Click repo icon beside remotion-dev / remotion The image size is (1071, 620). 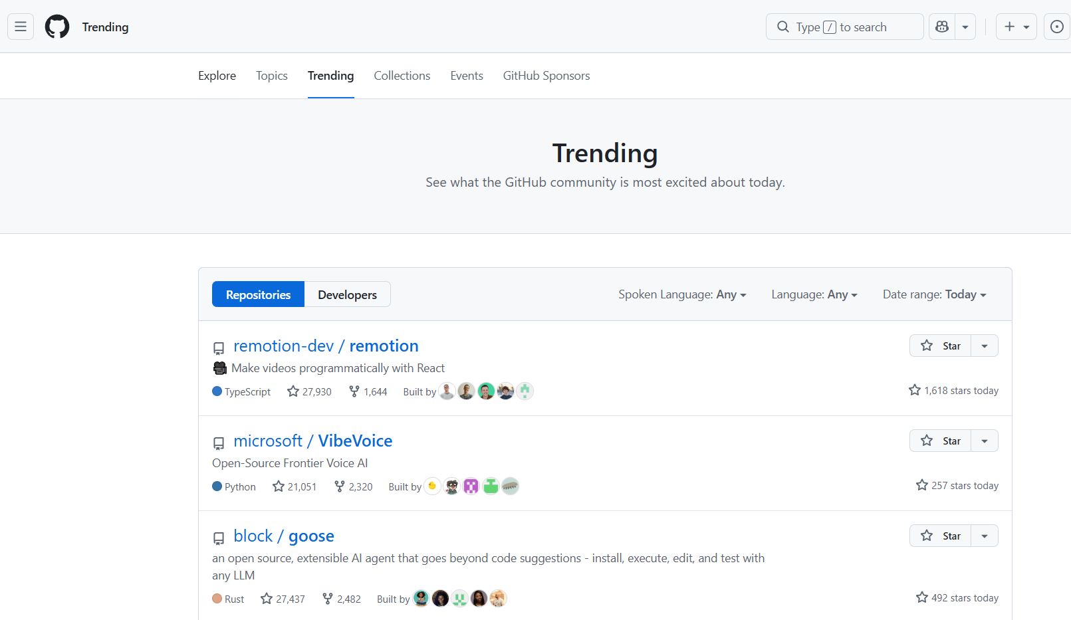click(x=219, y=348)
